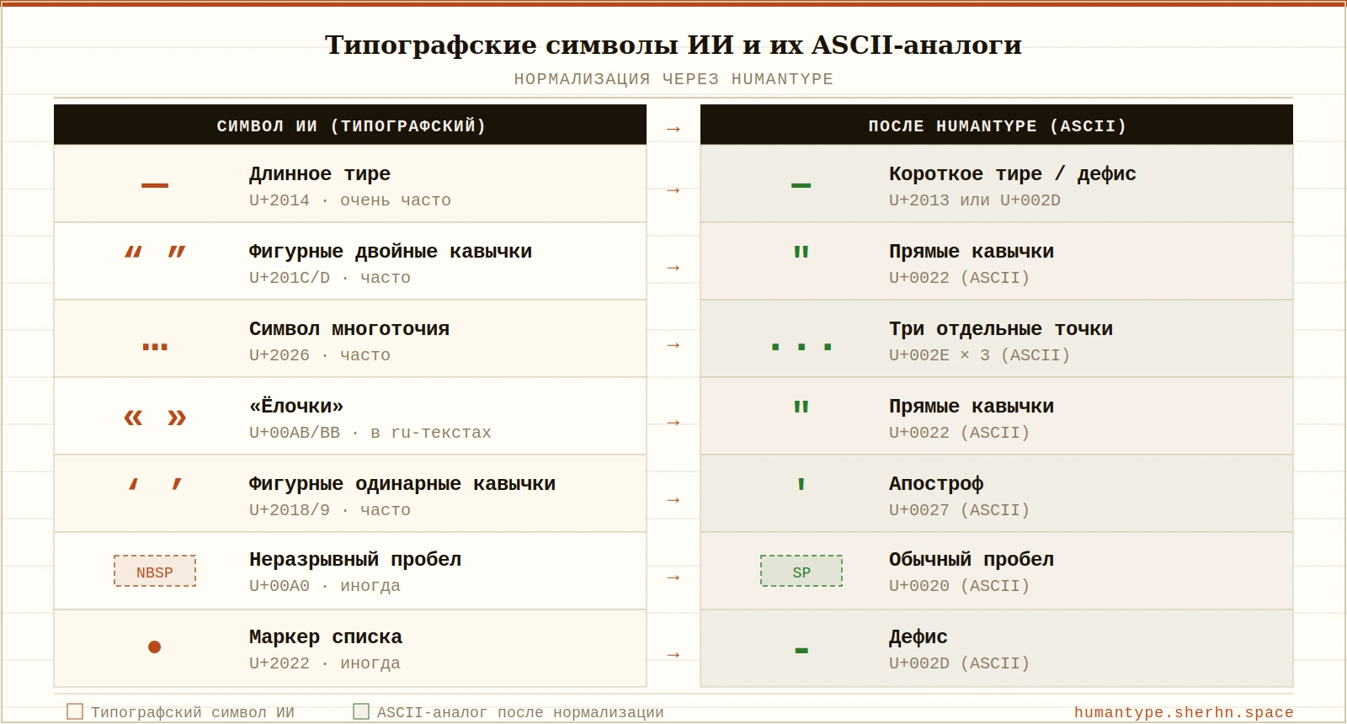Click the text 'Апостроф'
Screen dimensions: 1347x724
click(936, 483)
